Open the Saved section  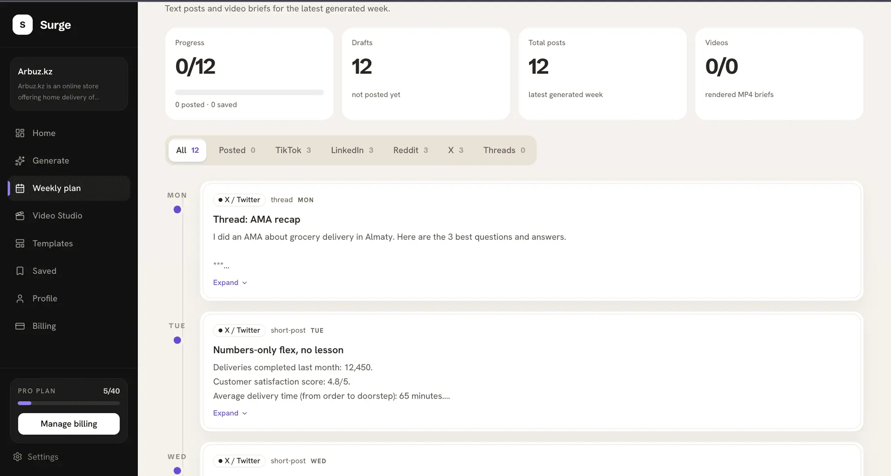(x=69, y=271)
